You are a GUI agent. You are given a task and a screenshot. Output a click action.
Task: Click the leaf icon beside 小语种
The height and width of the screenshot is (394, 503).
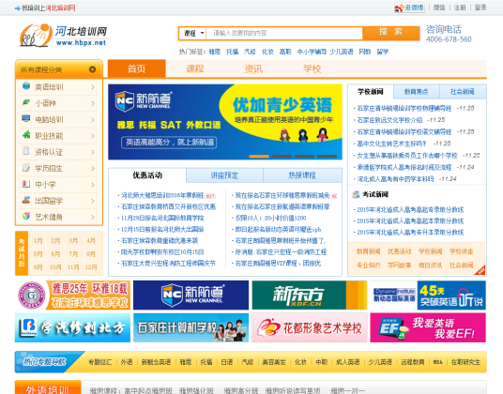point(26,102)
